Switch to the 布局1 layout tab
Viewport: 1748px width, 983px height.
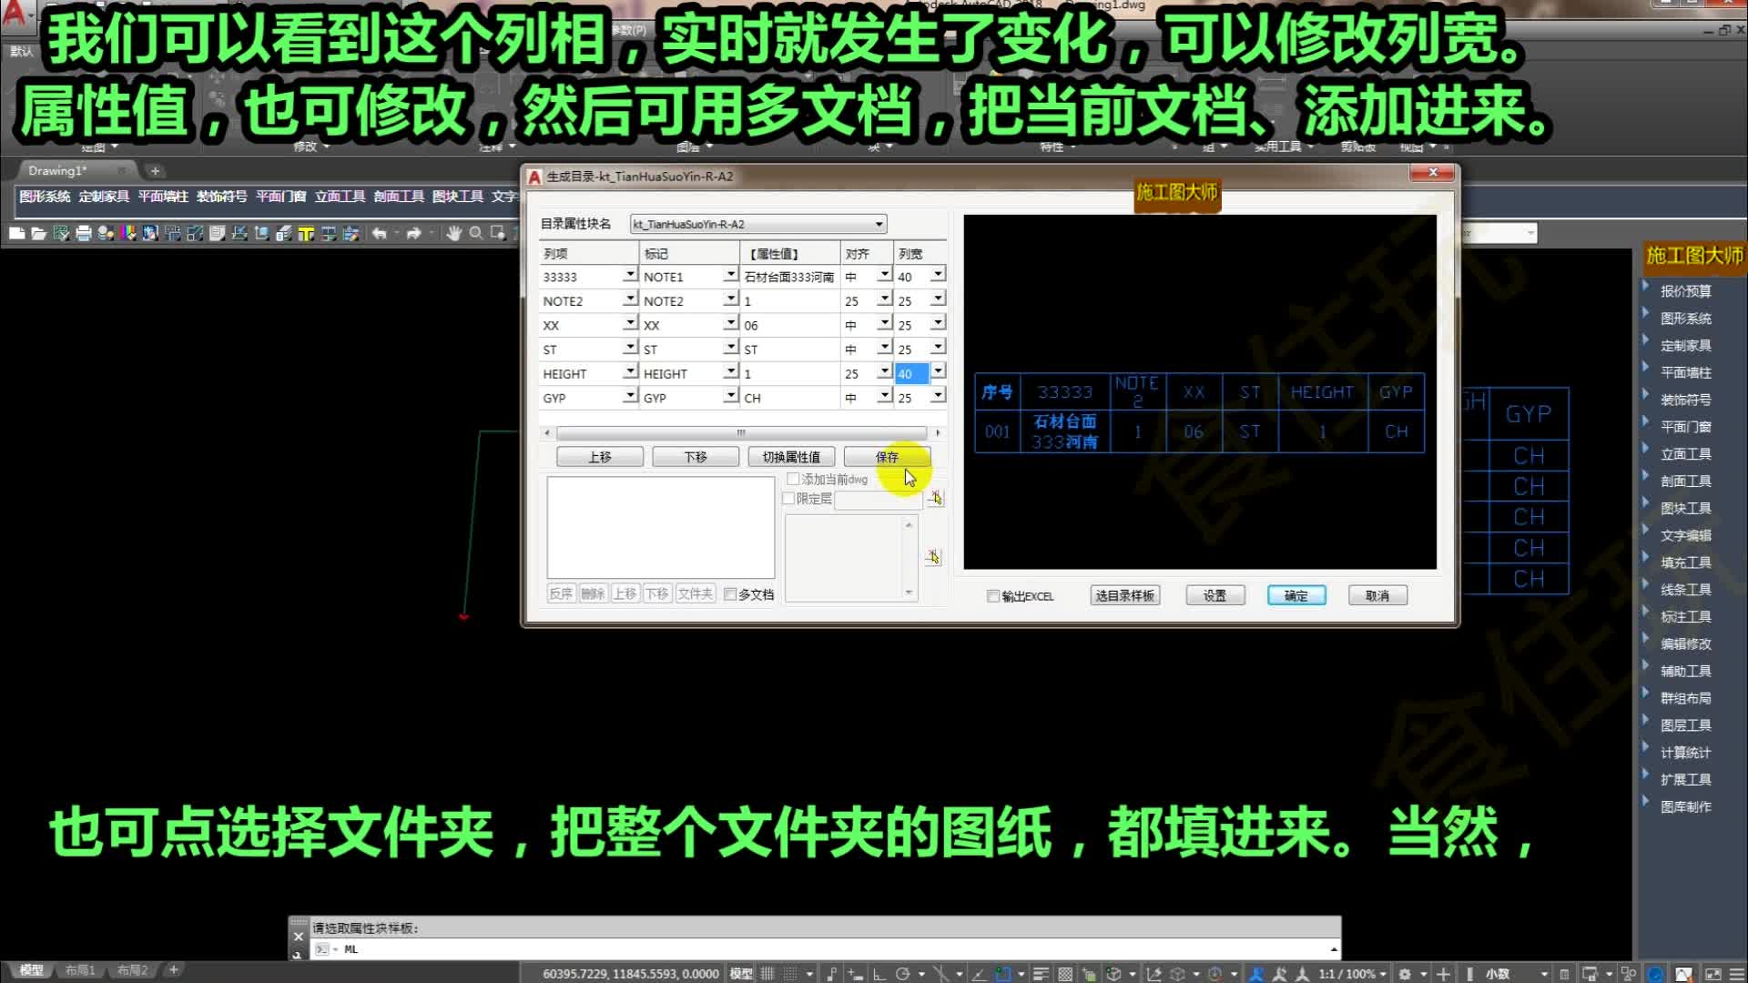tap(80, 970)
